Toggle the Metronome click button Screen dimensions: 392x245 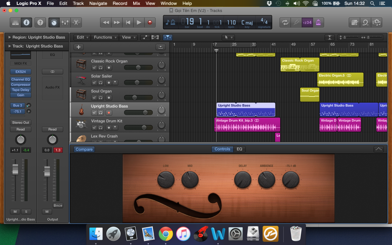(318, 23)
